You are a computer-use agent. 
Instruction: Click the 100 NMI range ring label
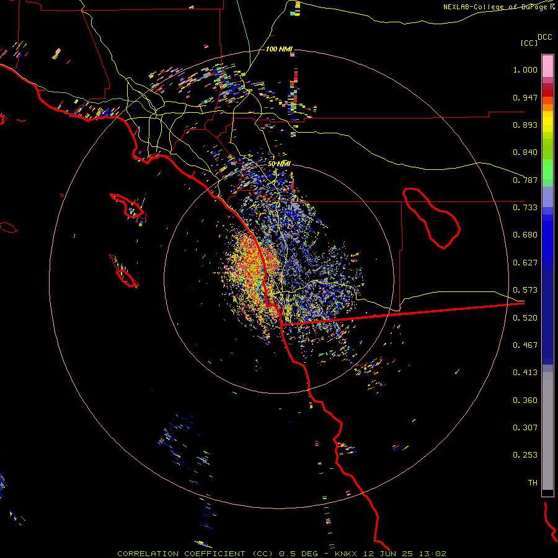pyautogui.click(x=279, y=49)
